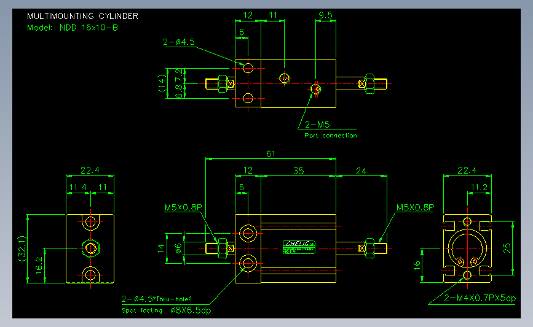Select the 22.4 width in right view

(467, 171)
